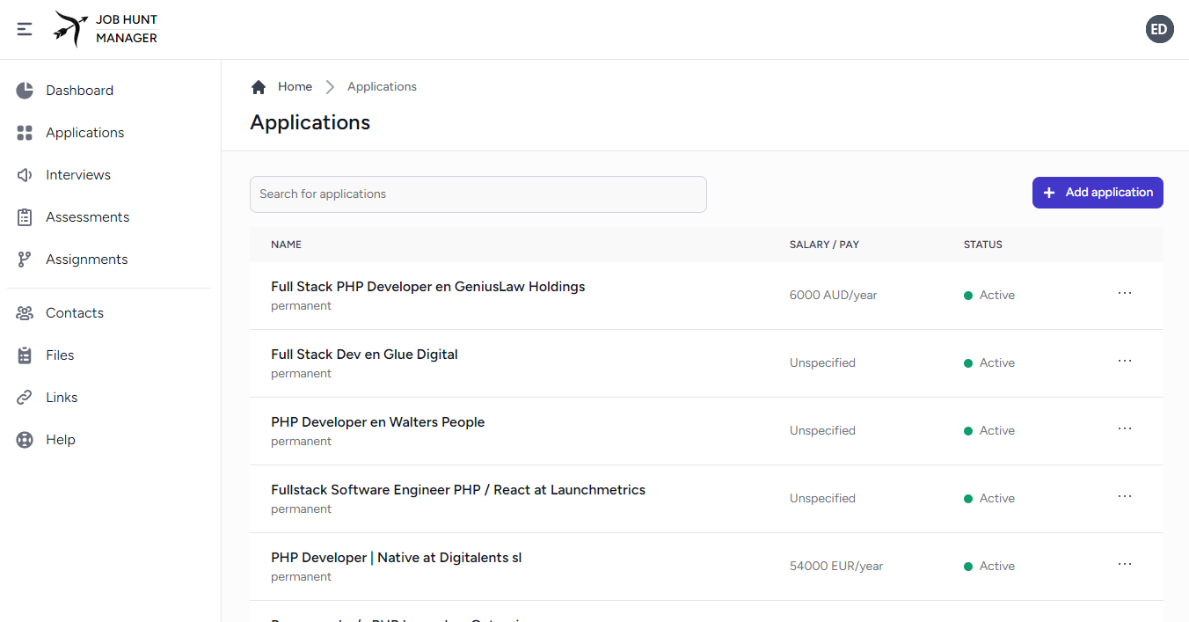Click Active status in Glue Digital row
Image resolution: width=1189 pixels, height=622 pixels.
(989, 363)
